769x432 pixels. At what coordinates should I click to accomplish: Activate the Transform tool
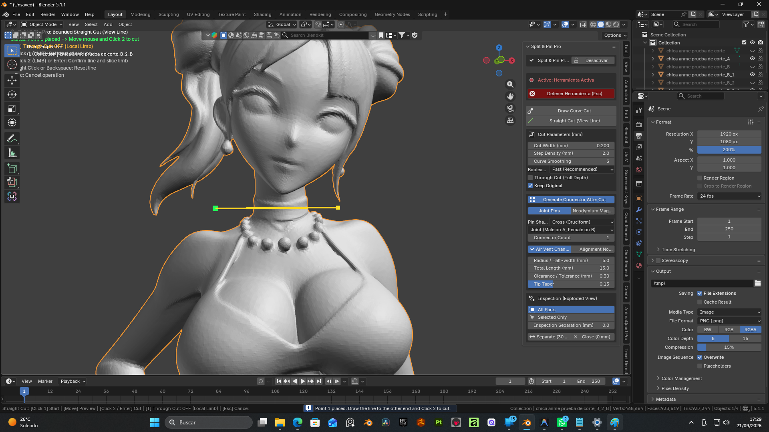tap(12, 122)
